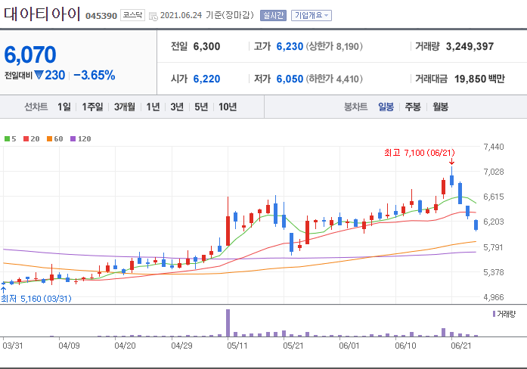The width and height of the screenshot is (527, 369).
Task: Click the 봉차트 label
Action: point(355,107)
